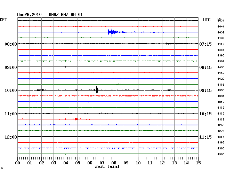Select the 15 tick on the minute axis
The height and width of the screenshot is (172, 226).
point(198,163)
